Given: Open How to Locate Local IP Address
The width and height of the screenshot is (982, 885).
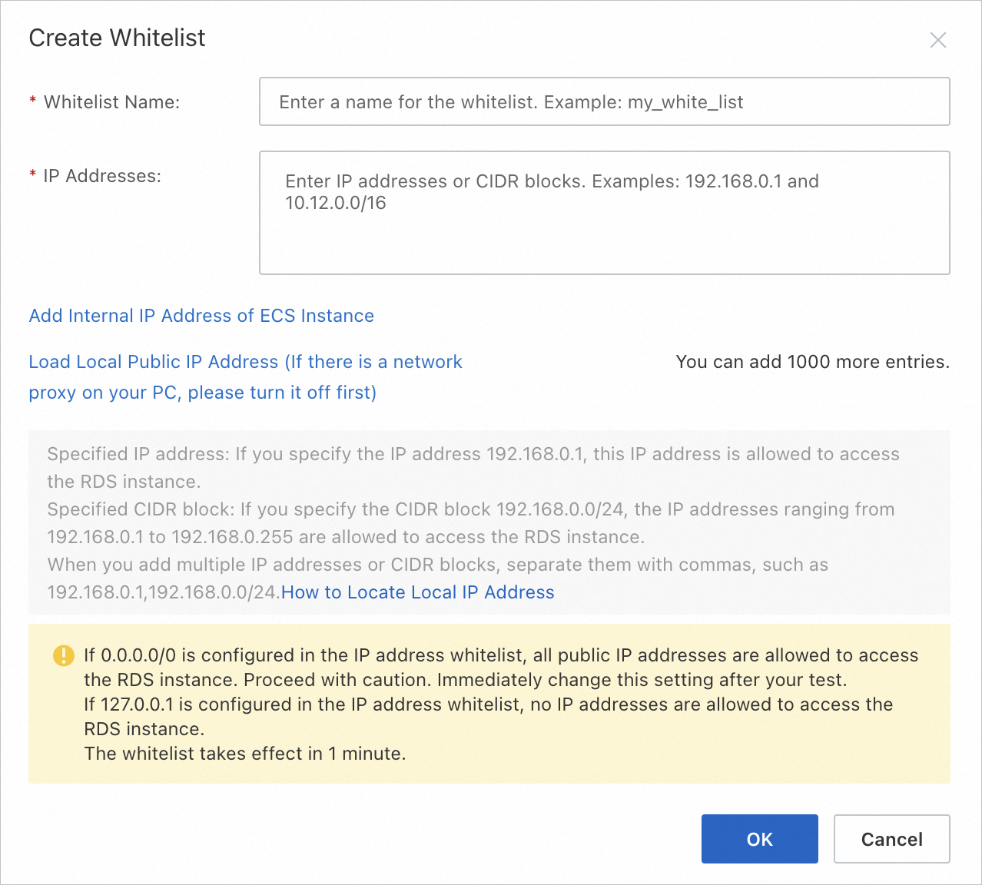Looking at the screenshot, I should coord(418,592).
